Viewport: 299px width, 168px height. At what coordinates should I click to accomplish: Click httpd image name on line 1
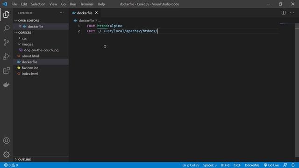(102, 26)
